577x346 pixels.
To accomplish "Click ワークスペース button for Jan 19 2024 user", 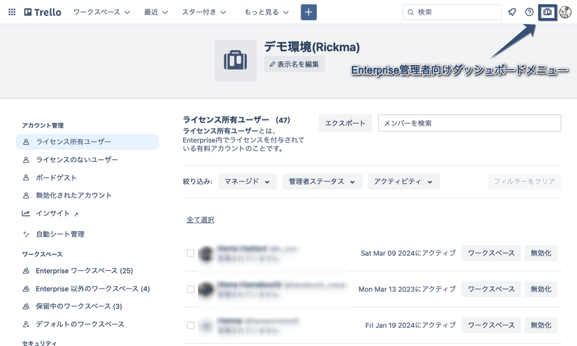I will pos(491,325).
